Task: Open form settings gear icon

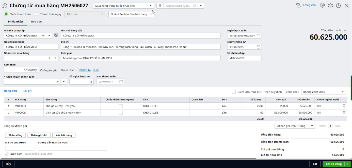Action: point(330,6)
